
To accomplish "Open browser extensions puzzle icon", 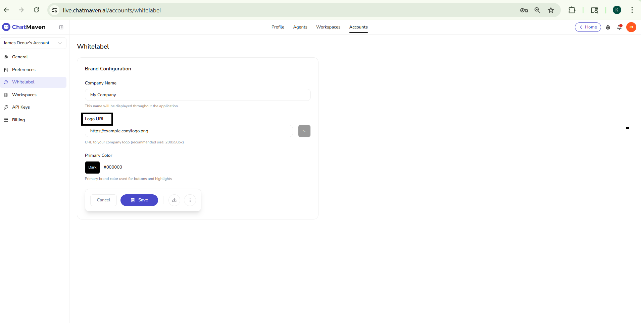I will click(572, 10).
